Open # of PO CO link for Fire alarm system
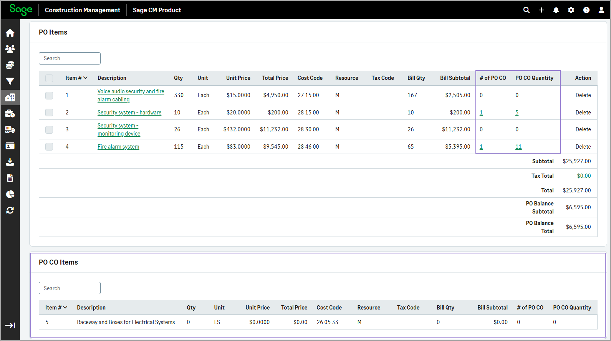The width and height of the screenshot is (611, 341). pos(481,147)
